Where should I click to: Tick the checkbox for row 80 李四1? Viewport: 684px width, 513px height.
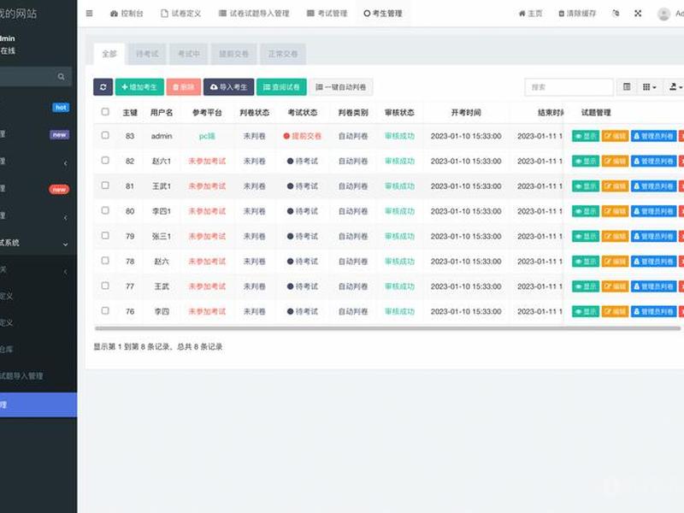(x=105, y=210)
